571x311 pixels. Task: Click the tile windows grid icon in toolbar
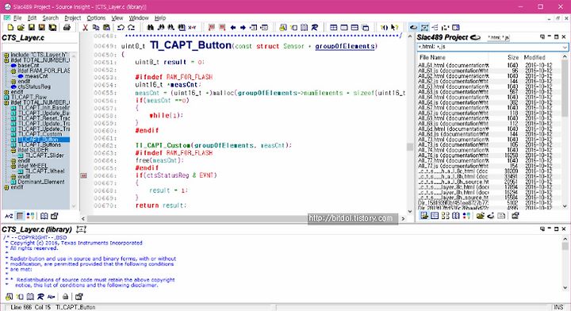pyautogui.click(x=333, y=27)
